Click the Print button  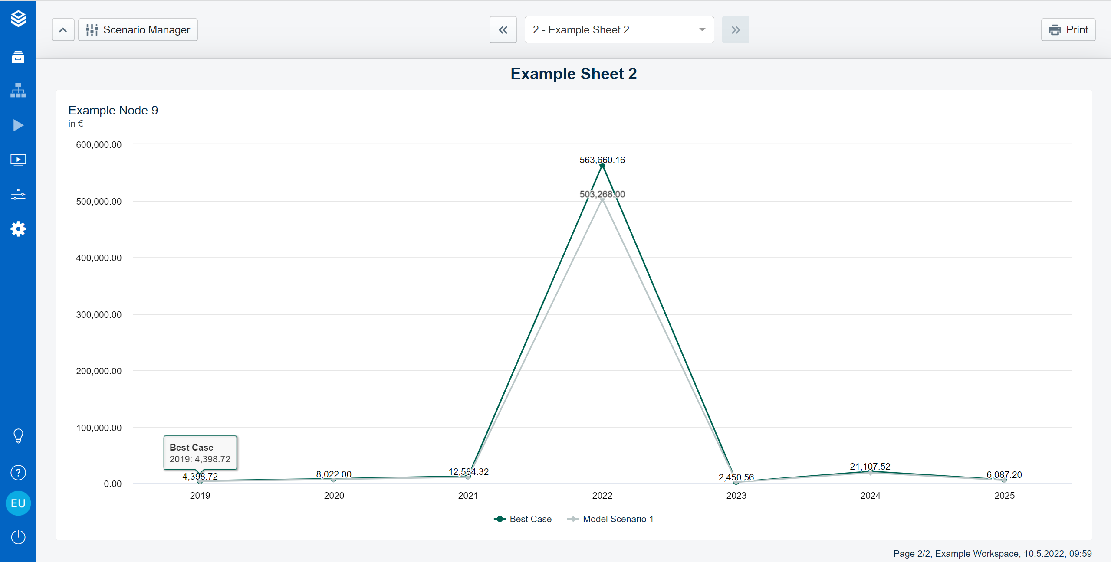pos(1068,30)
